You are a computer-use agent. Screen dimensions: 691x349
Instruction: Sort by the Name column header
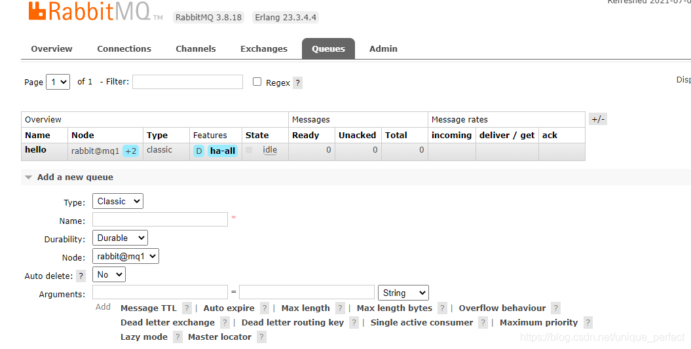pos(37,136)
